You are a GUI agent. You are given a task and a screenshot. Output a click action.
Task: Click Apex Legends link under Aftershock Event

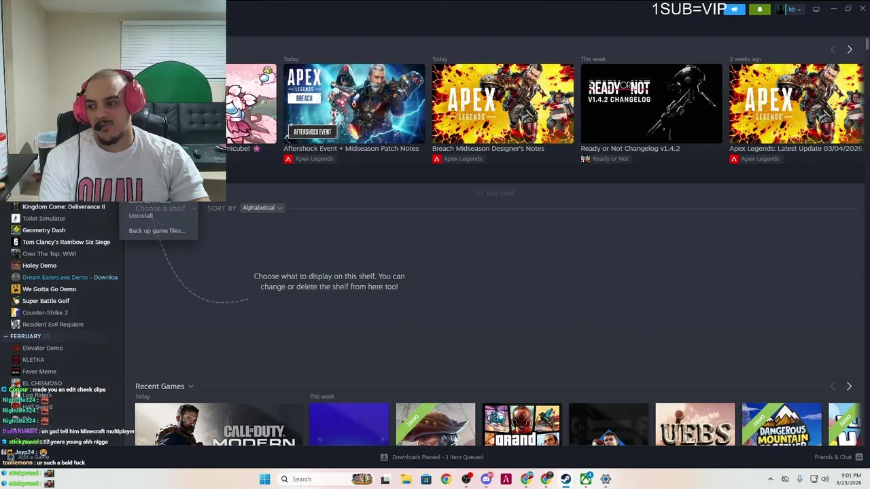coord(309,159)
